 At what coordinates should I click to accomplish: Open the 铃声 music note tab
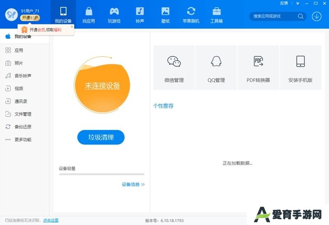point(140,15)
